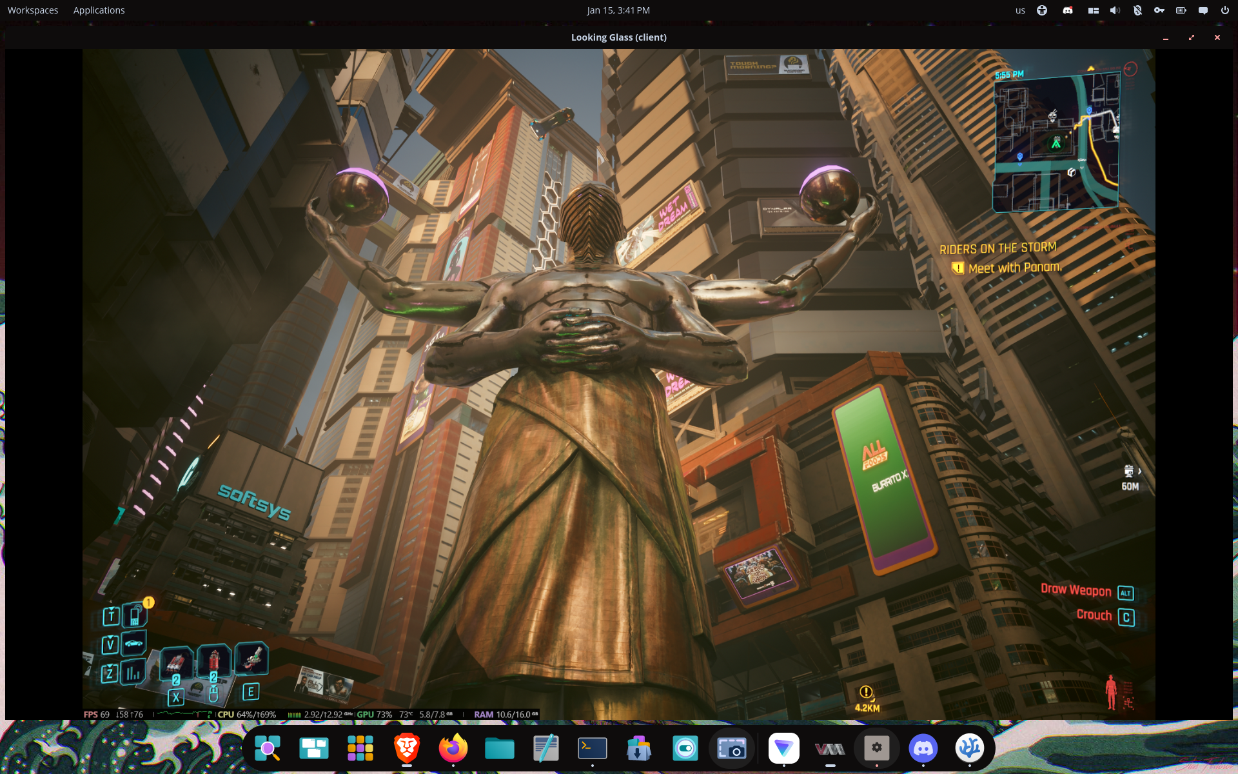
Task: Click the Z key prompt in HUD
Action: (x=110, y=674)
